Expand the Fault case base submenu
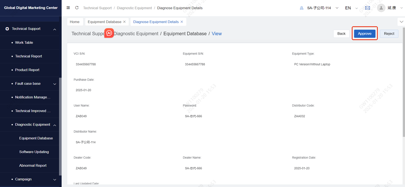 (54, 84)
